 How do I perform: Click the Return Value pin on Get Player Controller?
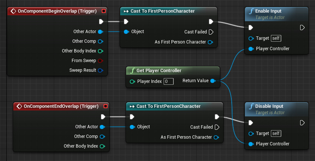[213, 81]
